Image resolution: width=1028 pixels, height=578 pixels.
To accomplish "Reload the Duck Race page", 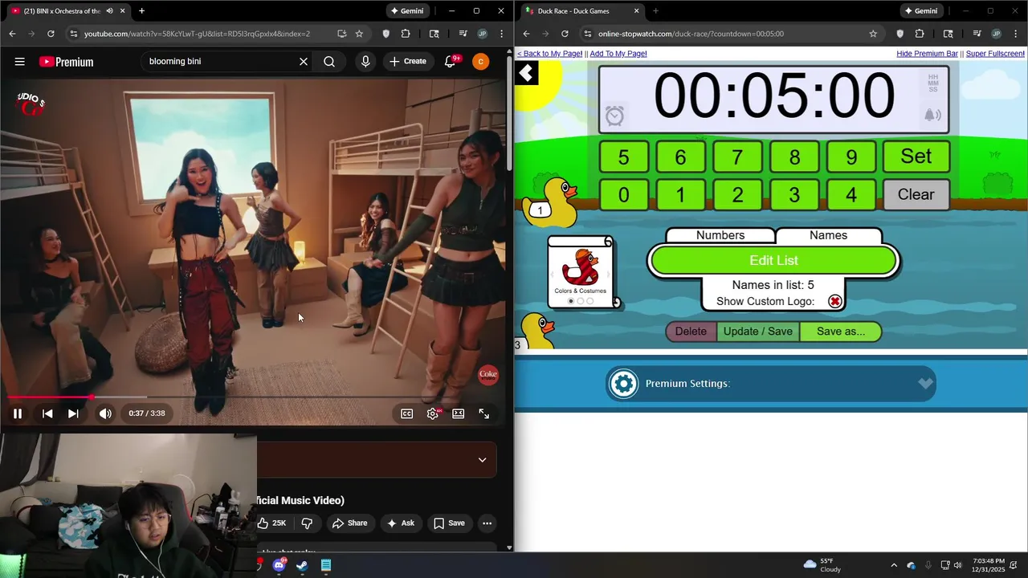I will coord(565,34).
